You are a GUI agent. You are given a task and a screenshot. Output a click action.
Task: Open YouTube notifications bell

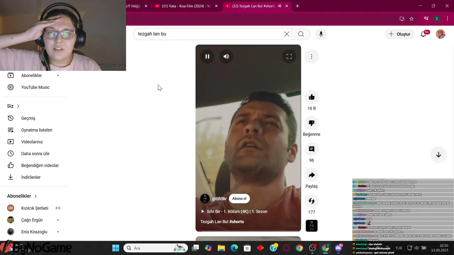[423, 34]
